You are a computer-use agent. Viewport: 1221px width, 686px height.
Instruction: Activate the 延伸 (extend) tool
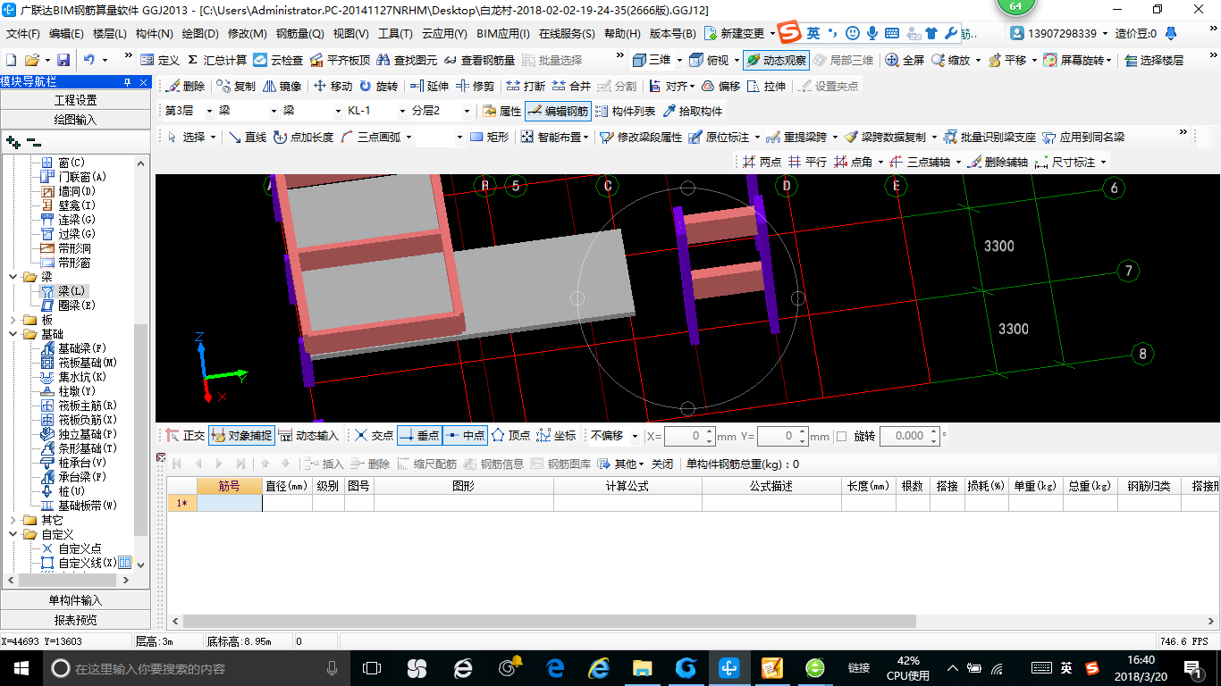point(428,87)
